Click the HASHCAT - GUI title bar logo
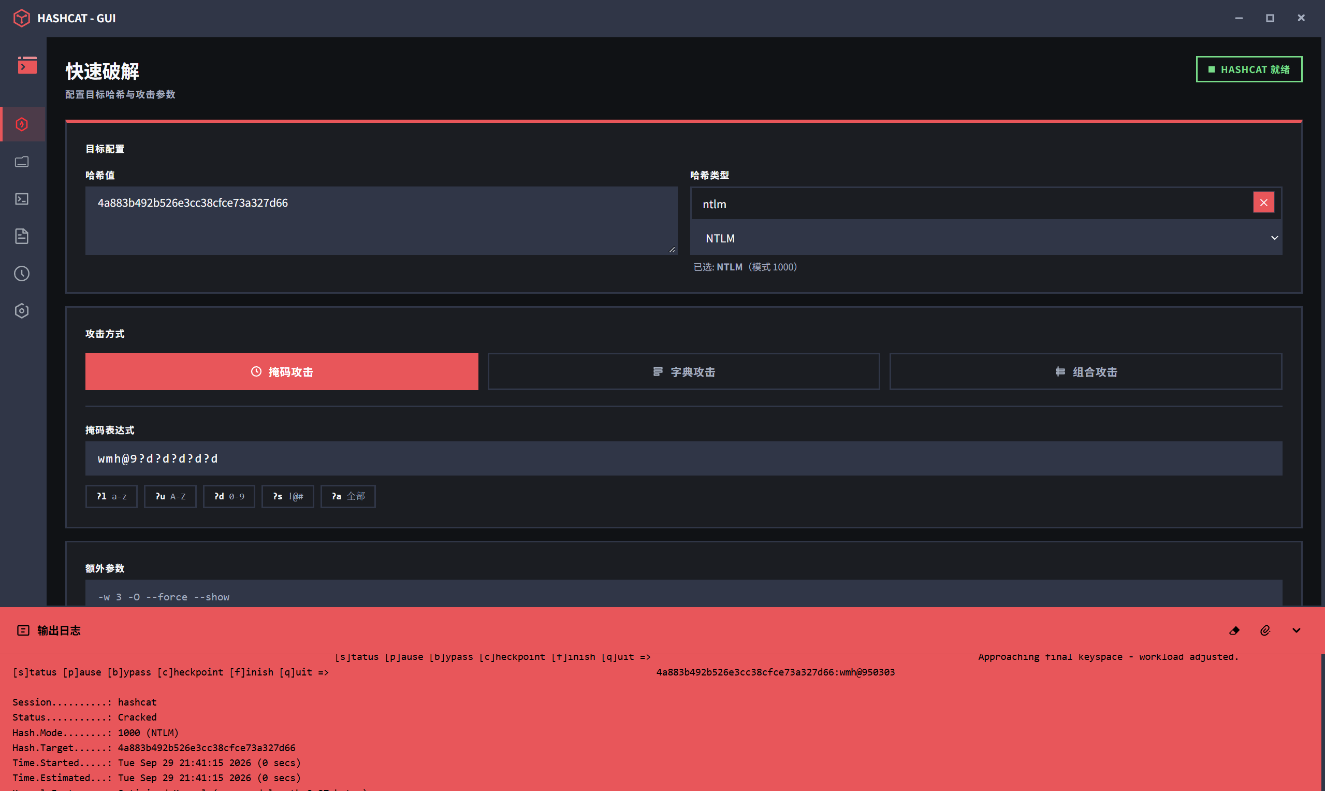 tap(21, 18)
